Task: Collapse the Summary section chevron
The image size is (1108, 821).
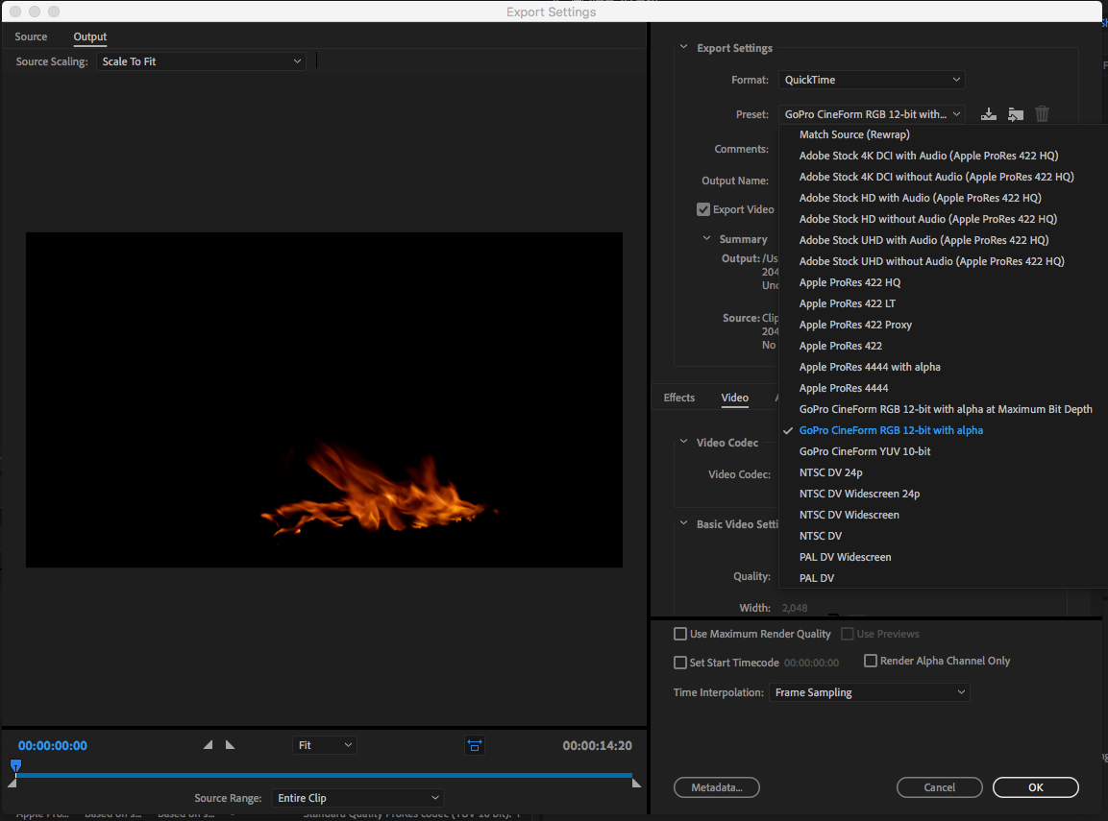Action: coord(706,238)
